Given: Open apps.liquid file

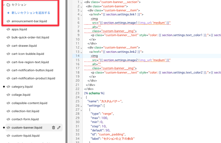Looking at the screenshot, I should [x=19, y=29].
